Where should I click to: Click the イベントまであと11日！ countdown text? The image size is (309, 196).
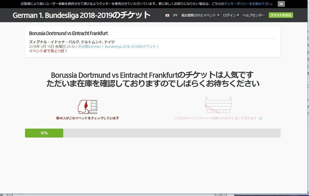[48, 51]
